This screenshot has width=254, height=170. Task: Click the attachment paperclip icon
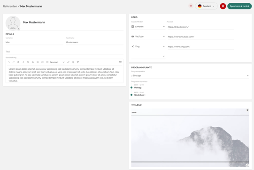tap(73, 62)
